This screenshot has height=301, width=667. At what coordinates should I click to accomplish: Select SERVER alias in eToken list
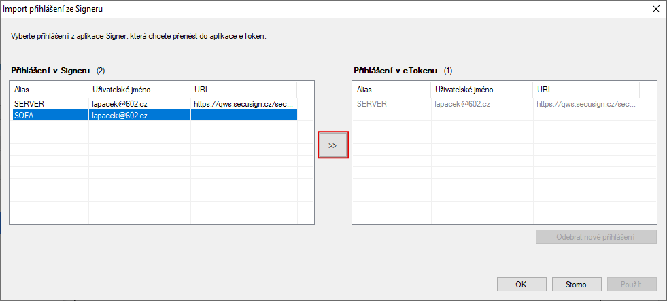371,104
